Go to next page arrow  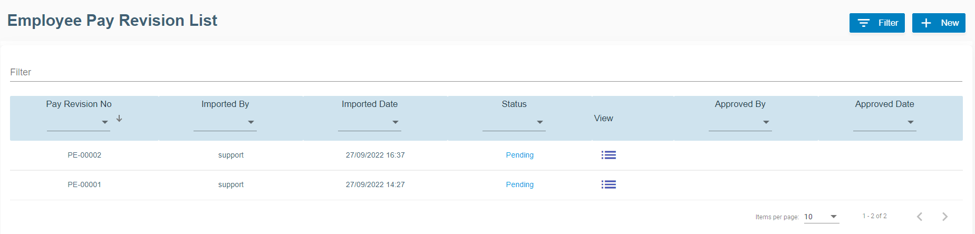point(944,217)
